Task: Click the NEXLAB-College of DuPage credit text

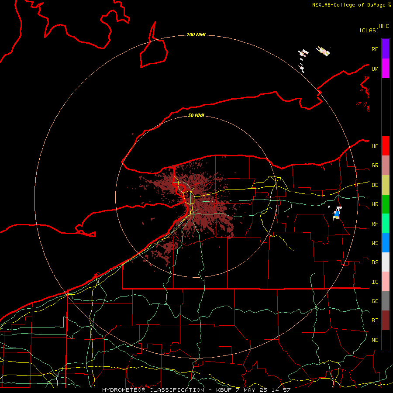Action: tap(349, 5)
